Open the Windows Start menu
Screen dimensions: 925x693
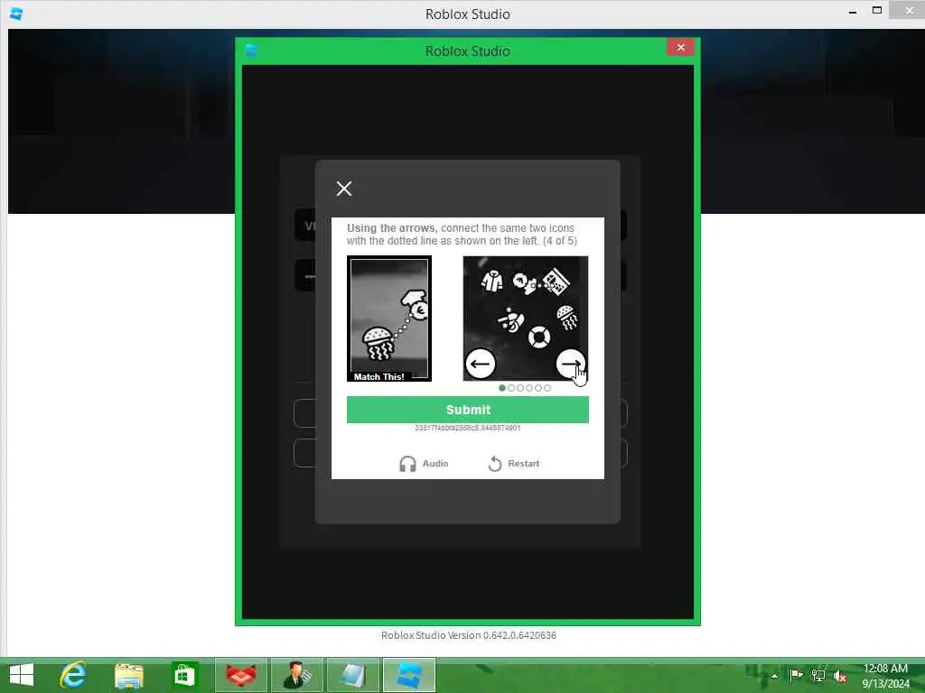click(22, 675)
